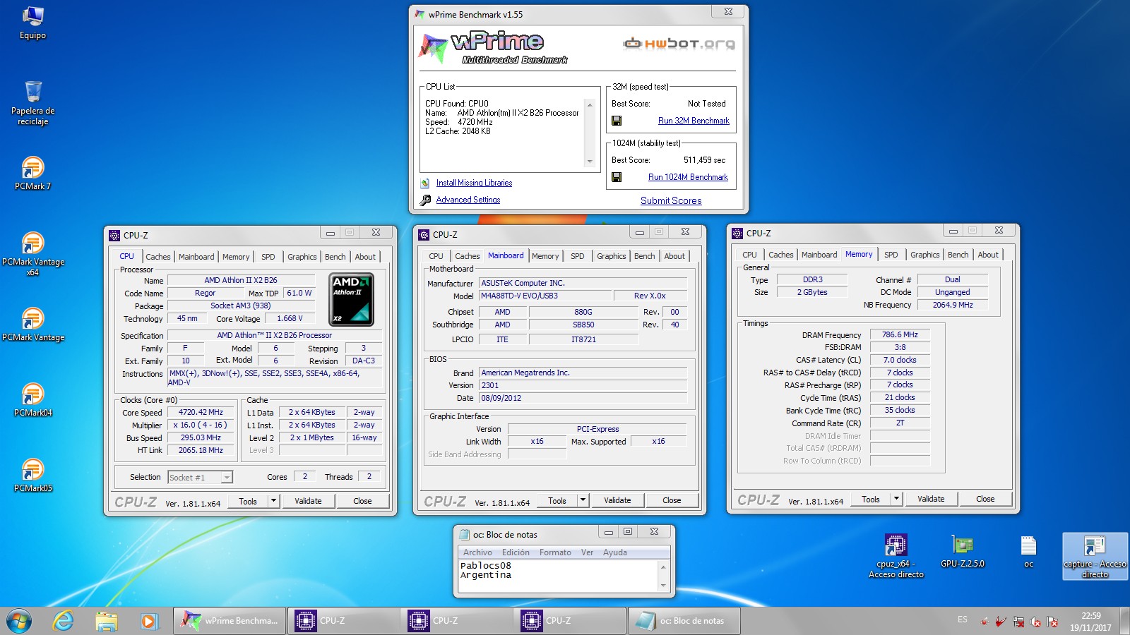The width and height of the screenshot is (1130, 635).
Task: Select the PCMark 7 desktop shortcut
Action: [x=32, y=174]
